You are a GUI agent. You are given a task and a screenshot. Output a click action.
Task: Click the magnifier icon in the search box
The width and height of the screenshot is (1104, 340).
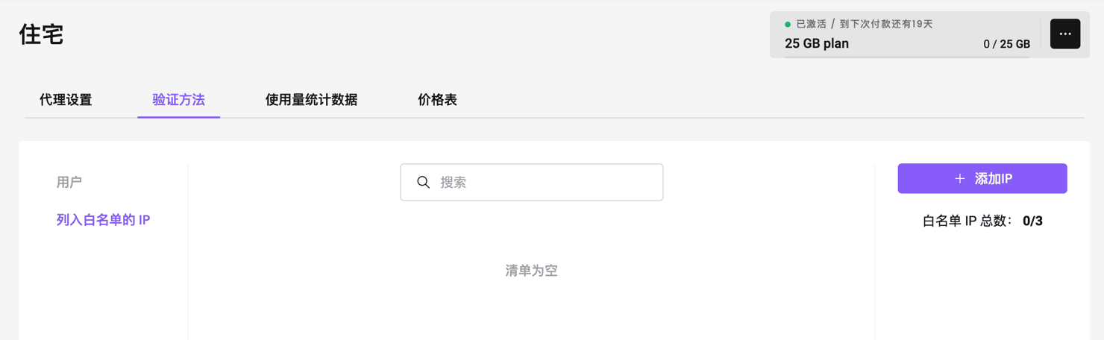coord(423,182)
